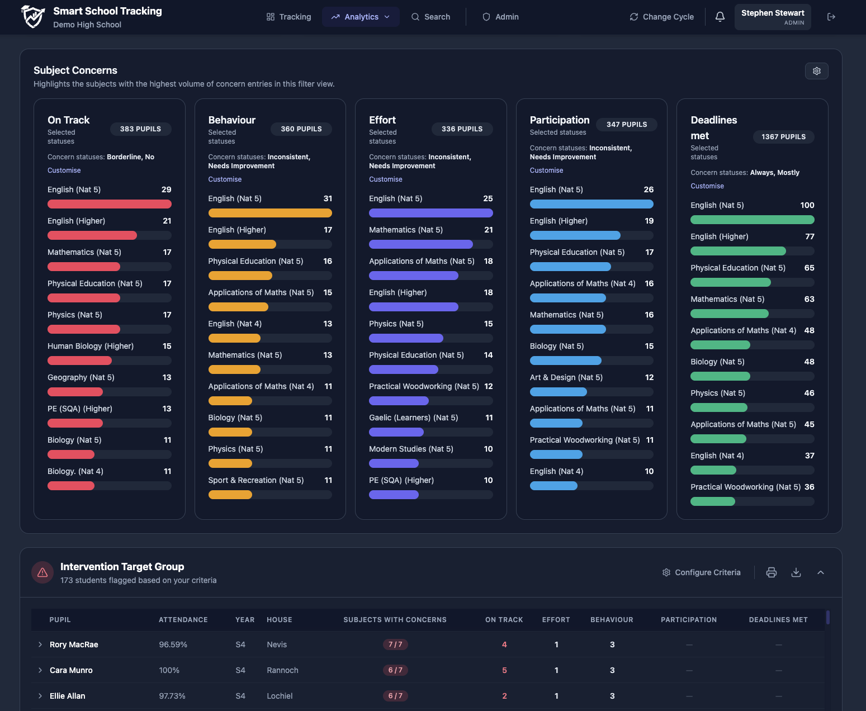
Task: Click the Change Cycle refresh icon
Action: [633, 17]
